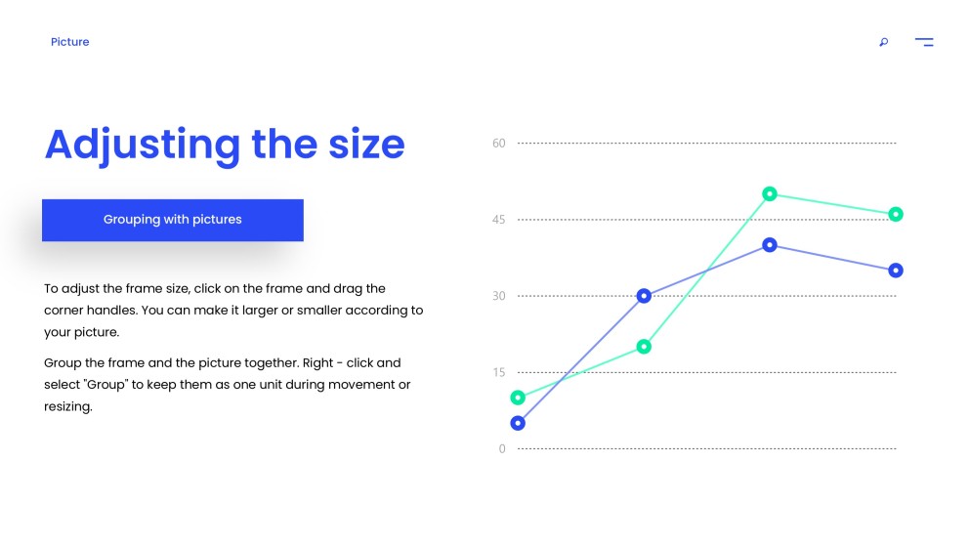Click the blue data point at value 30
This screenshot has height=545, width=970.
pos(644,296)
